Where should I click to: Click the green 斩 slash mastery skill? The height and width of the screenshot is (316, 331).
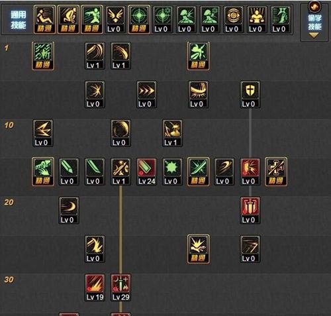(x=43, y=56)
